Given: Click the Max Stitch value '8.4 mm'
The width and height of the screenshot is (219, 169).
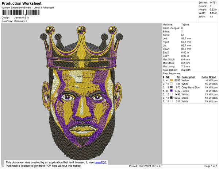Looking at the screenshot, I should click(185, 59).
